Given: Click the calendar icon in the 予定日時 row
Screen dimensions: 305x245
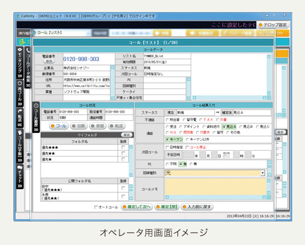Looking at the screenshot, I should [226, 155].
